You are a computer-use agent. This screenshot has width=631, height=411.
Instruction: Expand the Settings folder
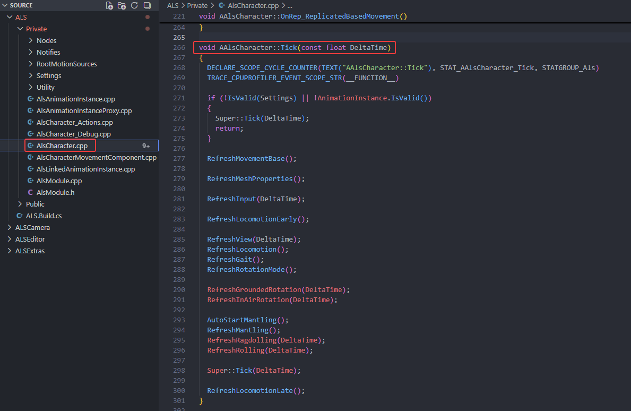tap(31, 75)
